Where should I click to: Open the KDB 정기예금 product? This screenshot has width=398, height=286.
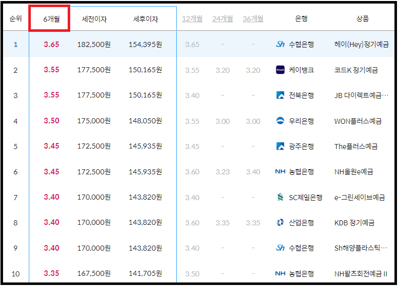pos(355,223)
